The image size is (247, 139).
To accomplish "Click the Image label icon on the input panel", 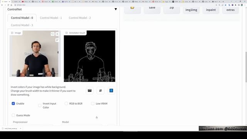I will (12, 33).
